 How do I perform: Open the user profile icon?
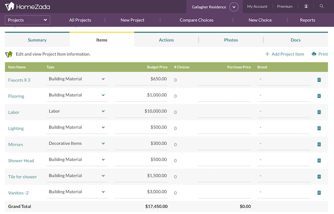coord(306,6)
